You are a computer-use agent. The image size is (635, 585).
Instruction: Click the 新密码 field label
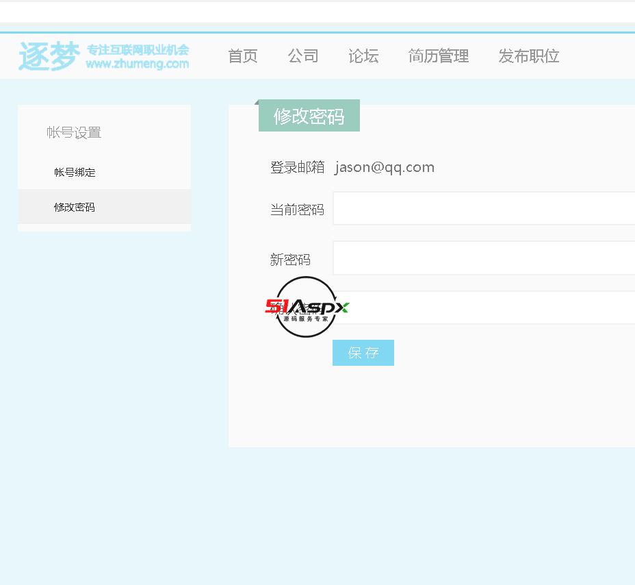pyautogui.click(x=290, y=260)
